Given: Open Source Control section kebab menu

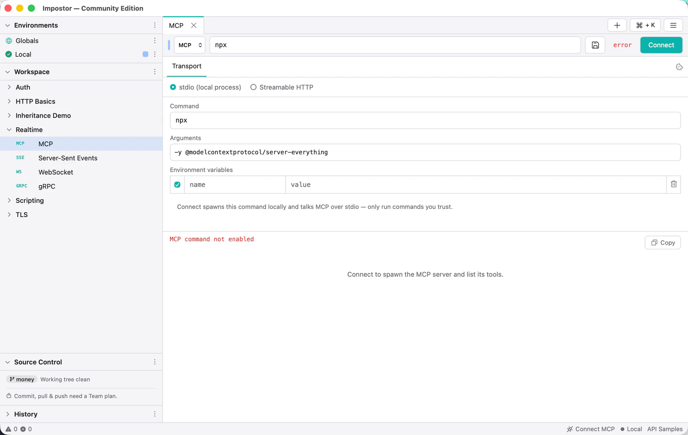Looking at the screenshot, I should tap(155, 362).
